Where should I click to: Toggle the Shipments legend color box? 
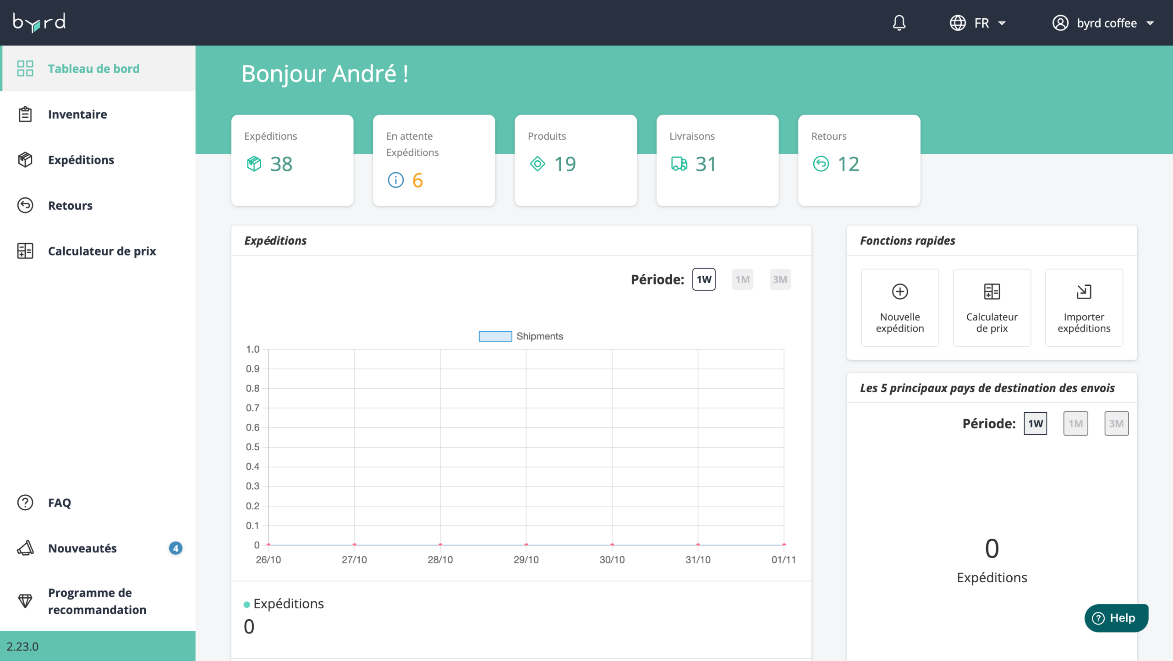[495, 336]
